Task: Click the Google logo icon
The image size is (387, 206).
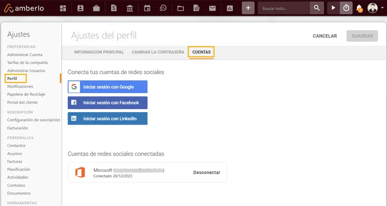Action: point(74,87)
